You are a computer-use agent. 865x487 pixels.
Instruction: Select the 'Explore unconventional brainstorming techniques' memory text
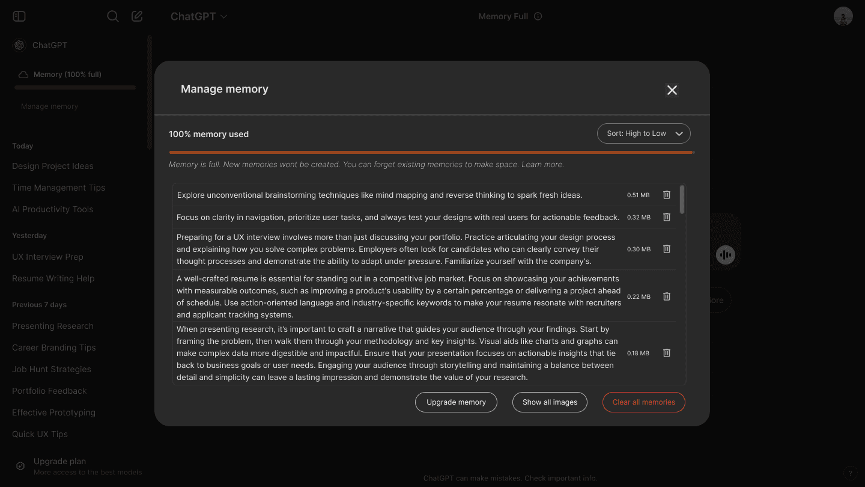pos(380,195)
